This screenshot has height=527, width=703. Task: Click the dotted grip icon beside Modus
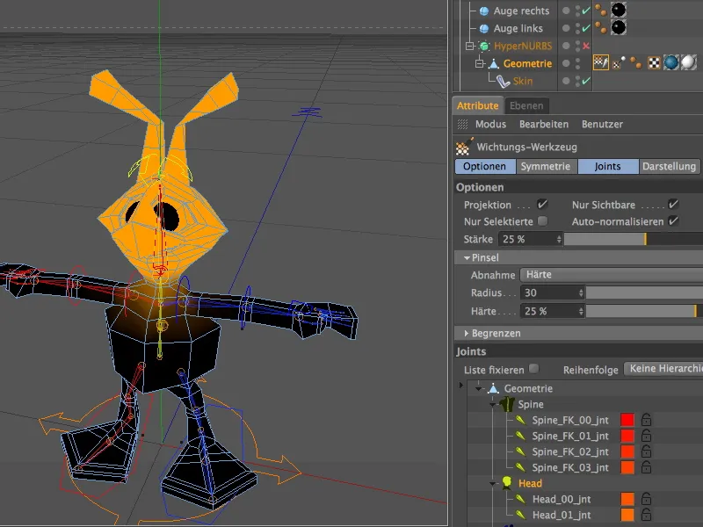tap(463, 124)
